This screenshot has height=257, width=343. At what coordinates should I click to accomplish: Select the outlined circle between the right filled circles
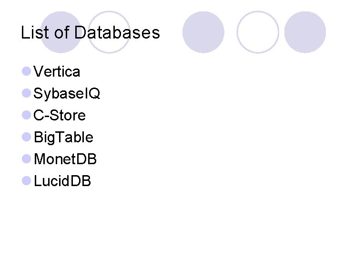tap(258, 32)
